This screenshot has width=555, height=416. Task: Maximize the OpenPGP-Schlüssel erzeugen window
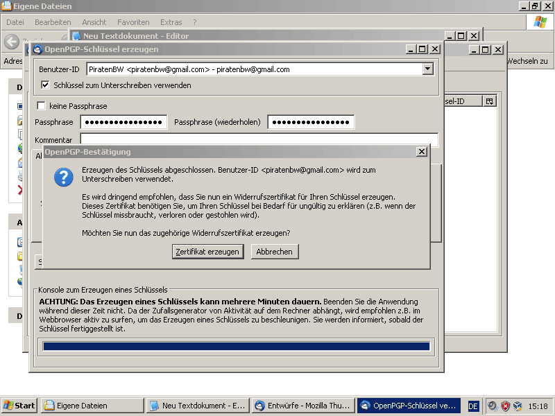[422, 49]
